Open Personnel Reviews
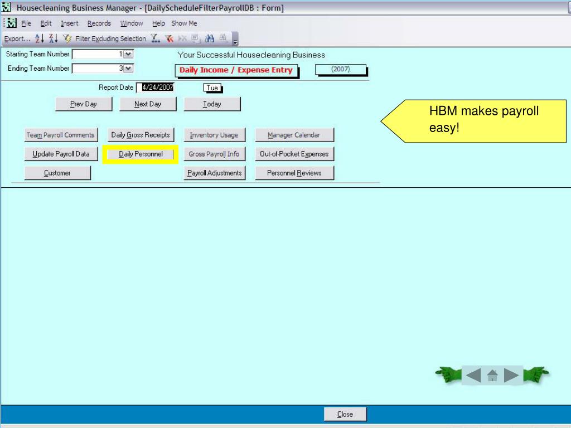This screenshot has height=428, width=571. coord(294,173)
